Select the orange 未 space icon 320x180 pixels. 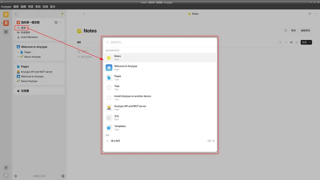tap(6, 14)
